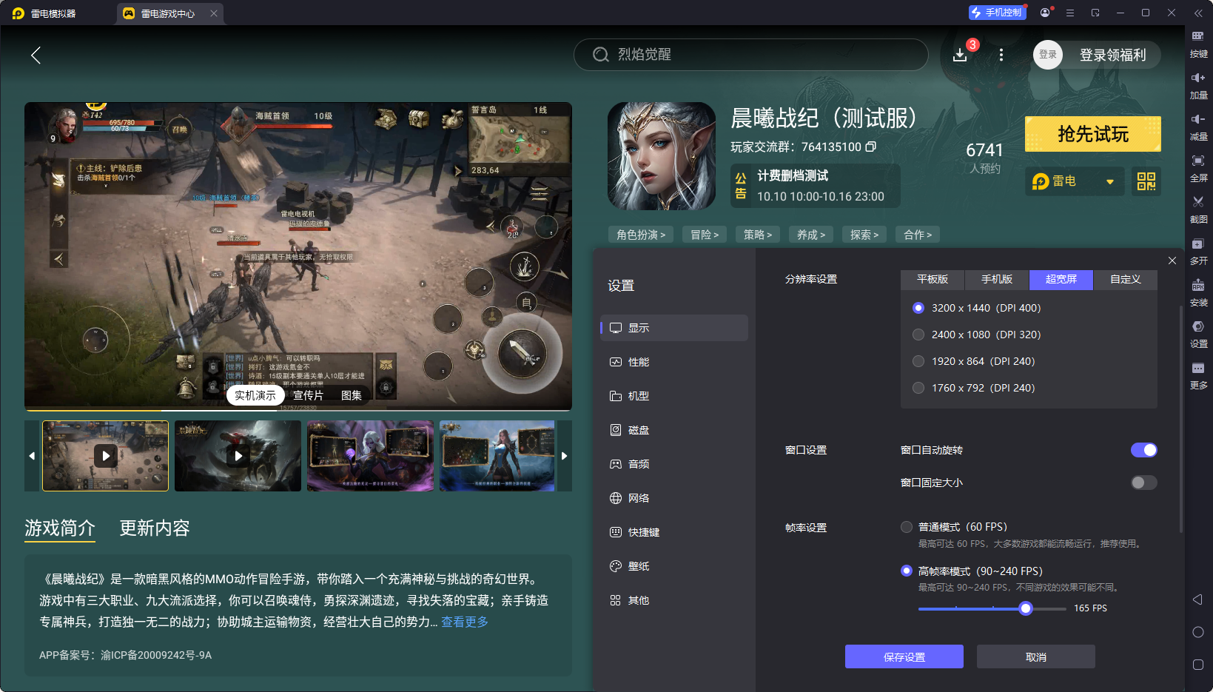Save settings with the 保存设置 button
Image resolution: width=1213 pixels, height=692 pixels.
coord(904,656)
